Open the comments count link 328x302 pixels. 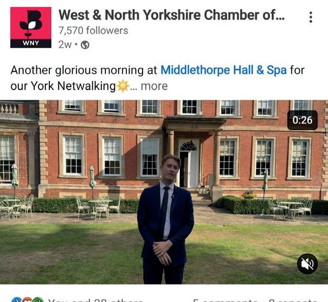[x=225, y=300]
